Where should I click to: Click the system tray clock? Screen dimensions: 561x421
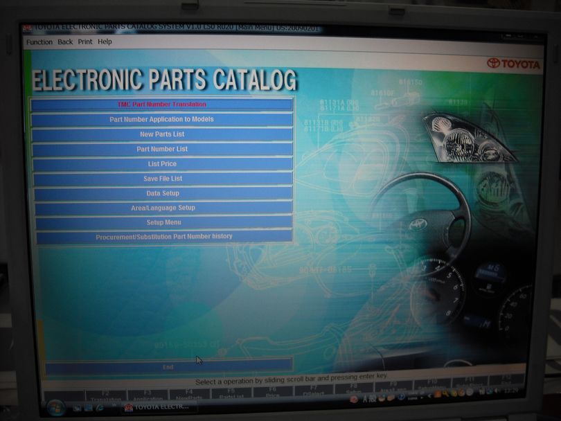point(510,391)
